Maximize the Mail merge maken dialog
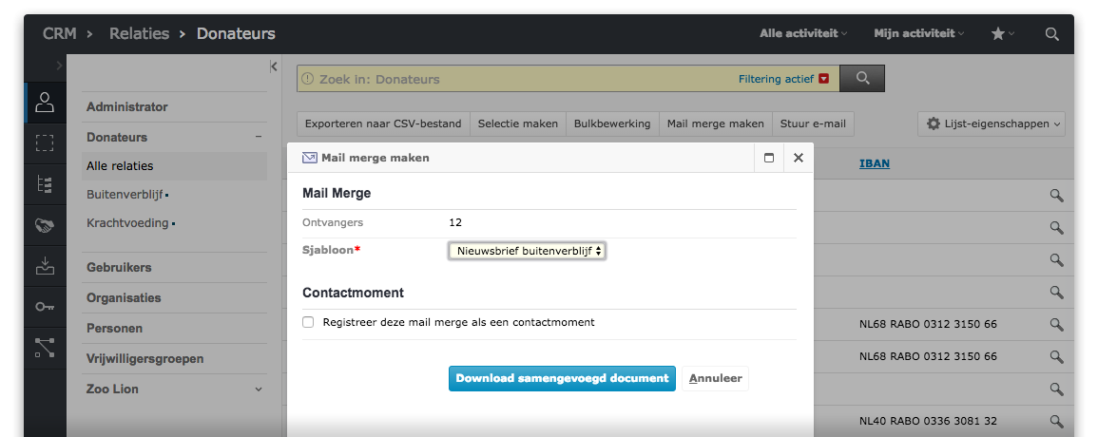Screen dimensions: 1098x437 769,158
